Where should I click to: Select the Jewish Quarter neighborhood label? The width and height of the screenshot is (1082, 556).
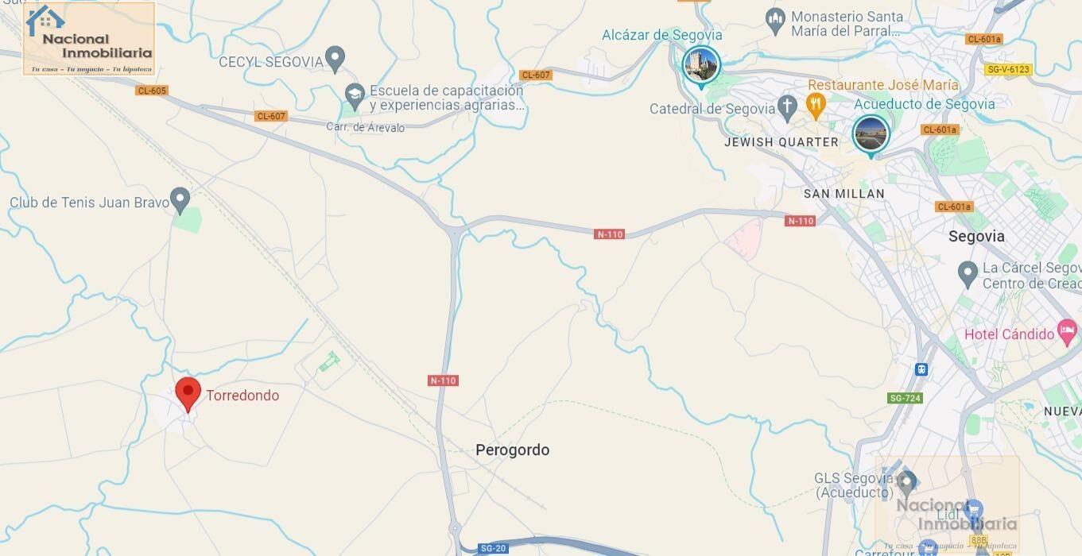point(781,142)
